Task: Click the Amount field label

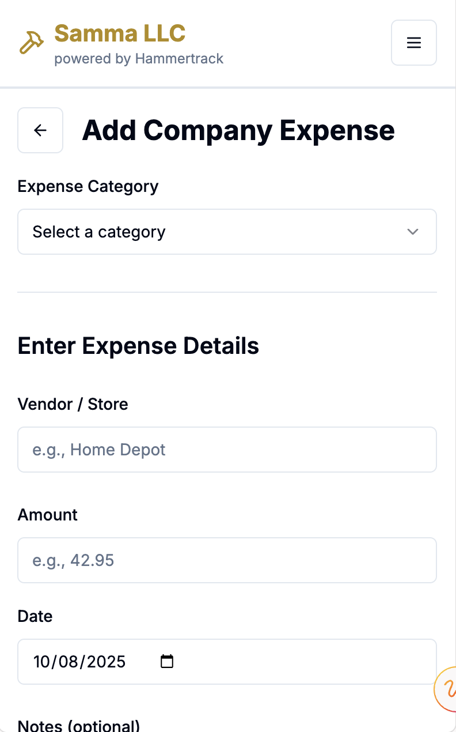Action: (48, 515)
